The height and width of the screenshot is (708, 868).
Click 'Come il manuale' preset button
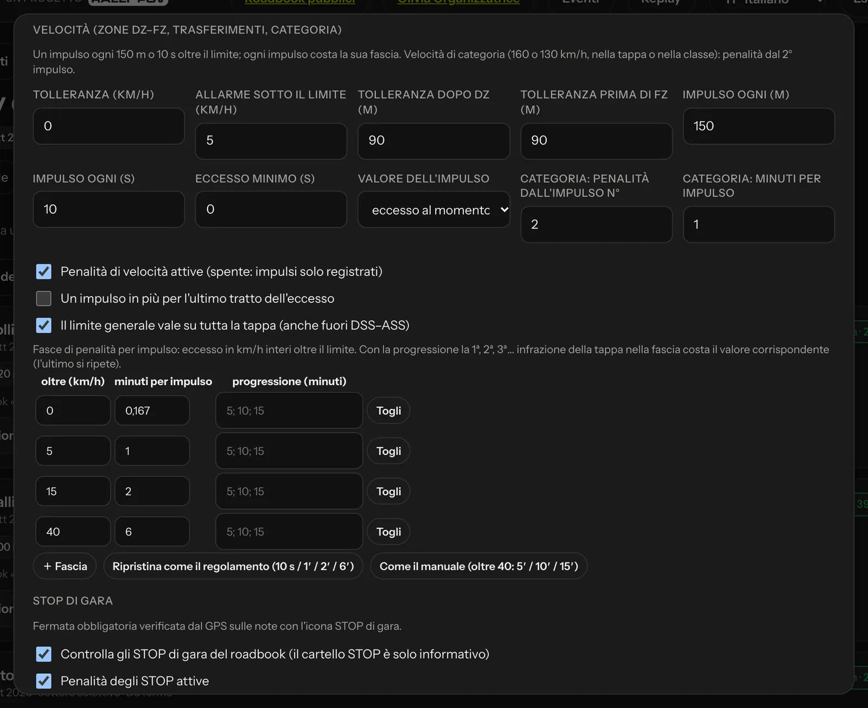pyautogui.click(x=479, y=566)
